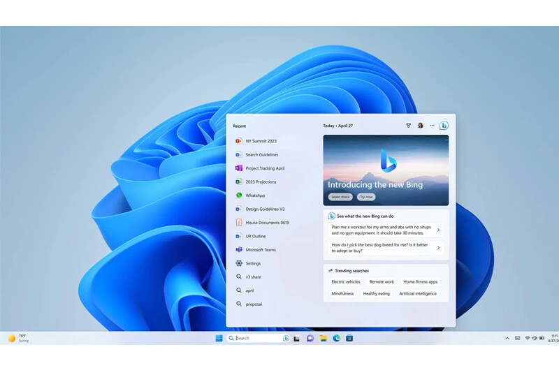Click magnifier icon beside april
Viewport: 559px width, 384px height.
tap(239, 290)
